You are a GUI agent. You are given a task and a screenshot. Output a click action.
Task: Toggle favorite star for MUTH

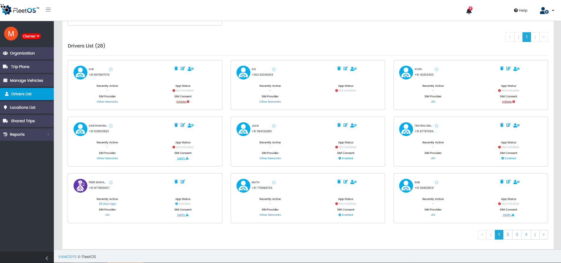click(274, 182)
